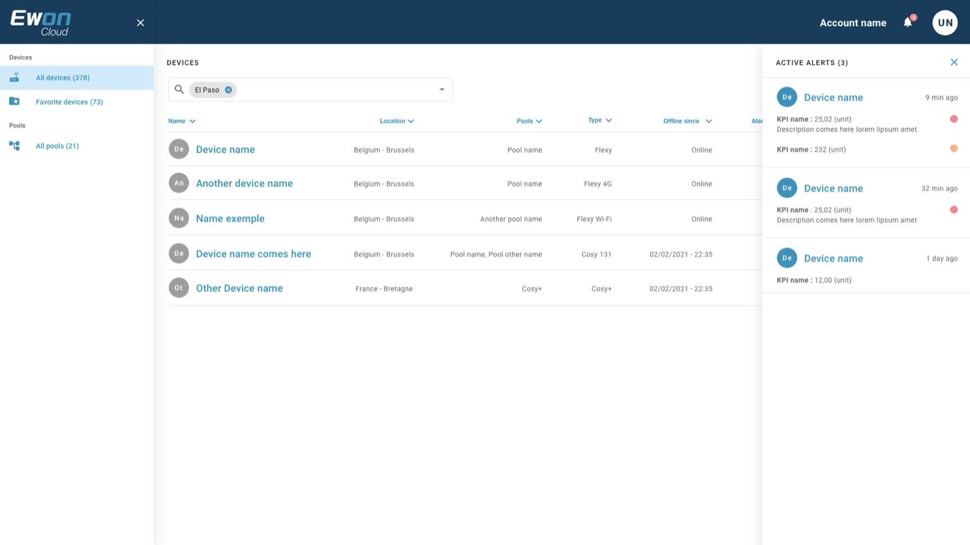970x545 pixels.
Task: Sort by Location column header
Action: point(396,121)
